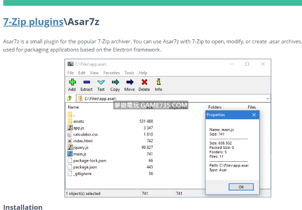This screenshot has height=210, width=302.
Task: Close the Properties dialog with X
Action: click(x=254, y=115)
